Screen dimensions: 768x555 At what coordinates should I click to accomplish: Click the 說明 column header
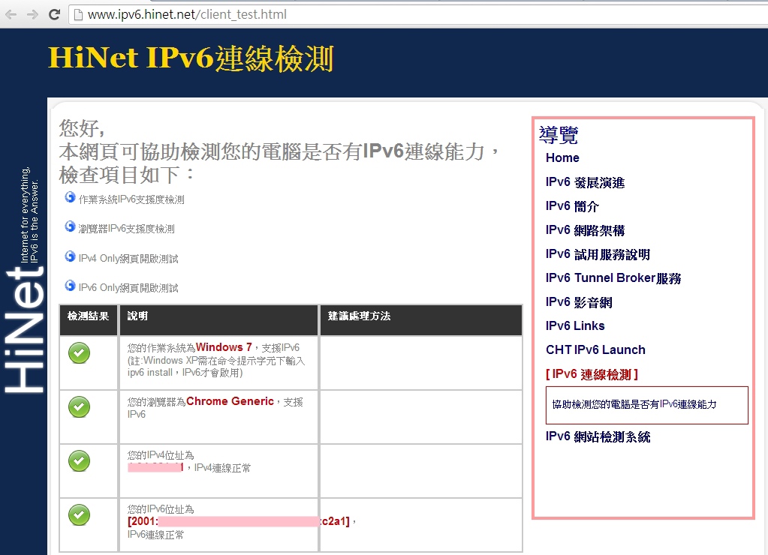[137, 316]
